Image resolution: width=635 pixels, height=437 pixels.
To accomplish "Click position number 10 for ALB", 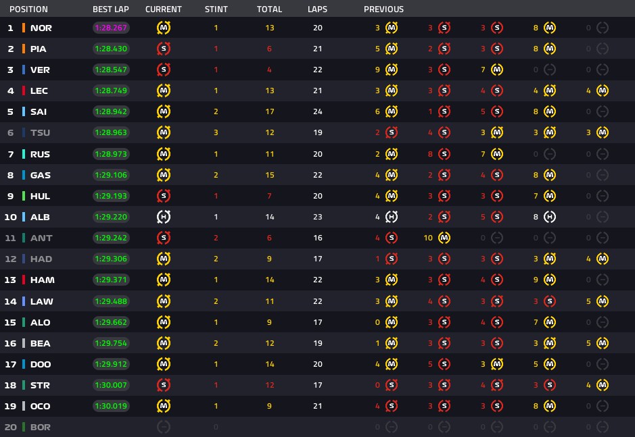I will click(x=11, y=217).
